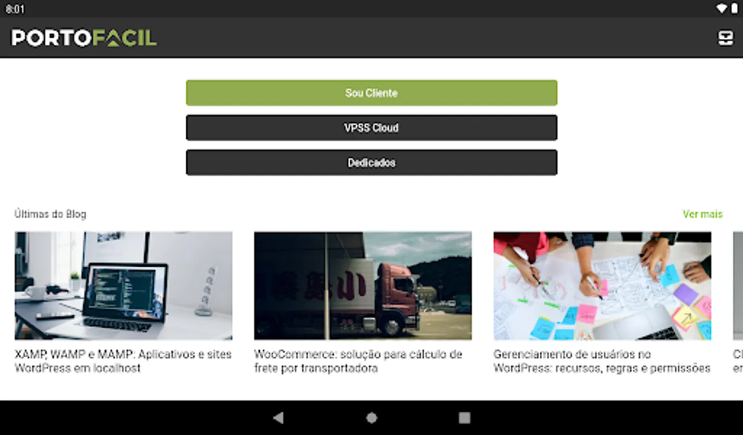
Task: Open Gerenciamento de usuários no WordPress title
Action: (602, 361)
